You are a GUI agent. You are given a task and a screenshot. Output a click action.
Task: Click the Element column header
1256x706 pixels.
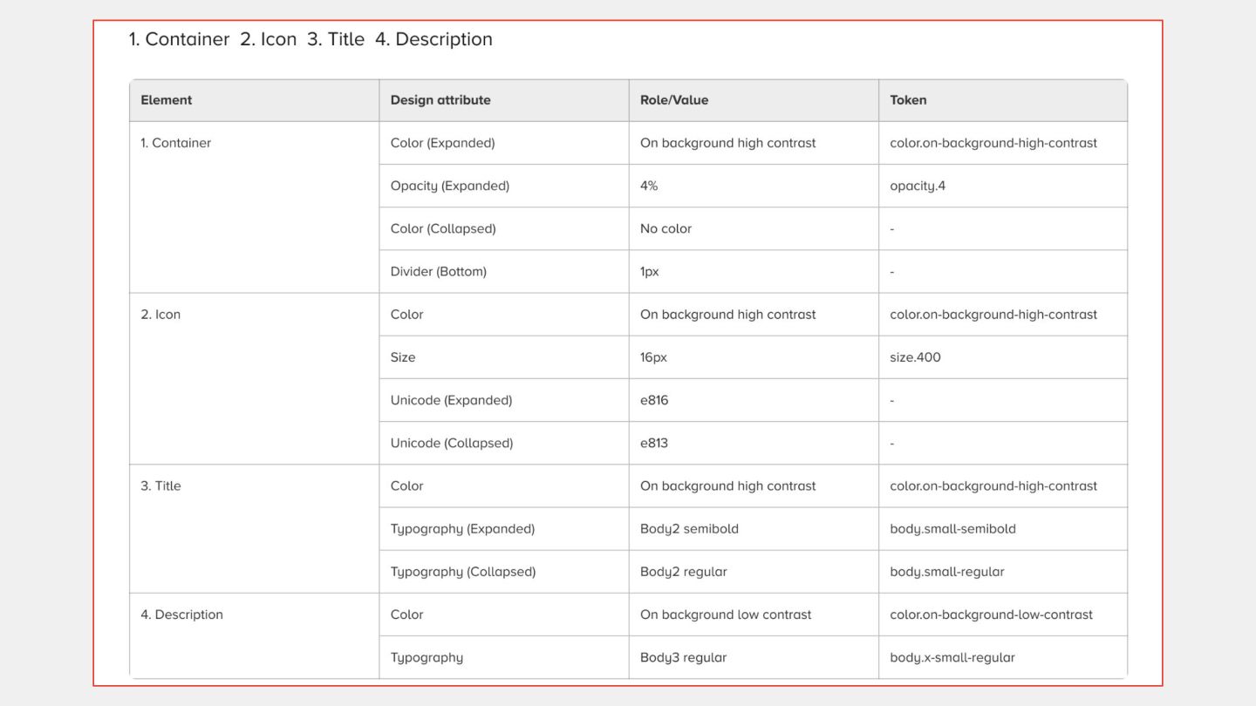click(x=167, y=100)
